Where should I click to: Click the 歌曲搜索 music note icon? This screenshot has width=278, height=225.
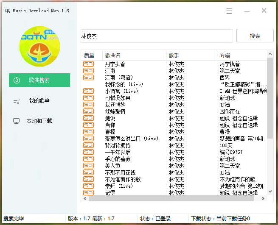(17, 80)
